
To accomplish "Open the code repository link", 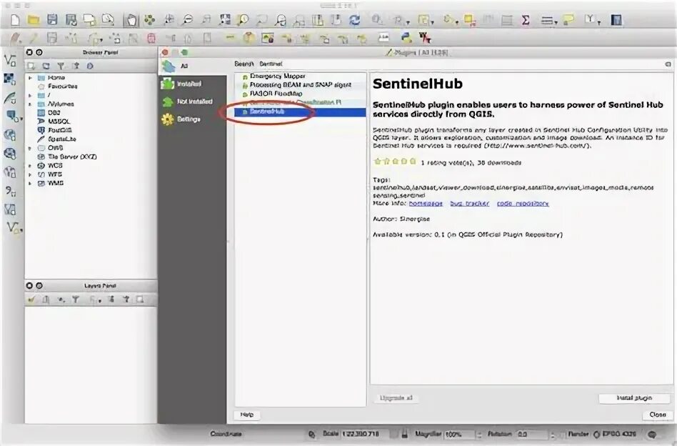I will (x=523, y=203).
